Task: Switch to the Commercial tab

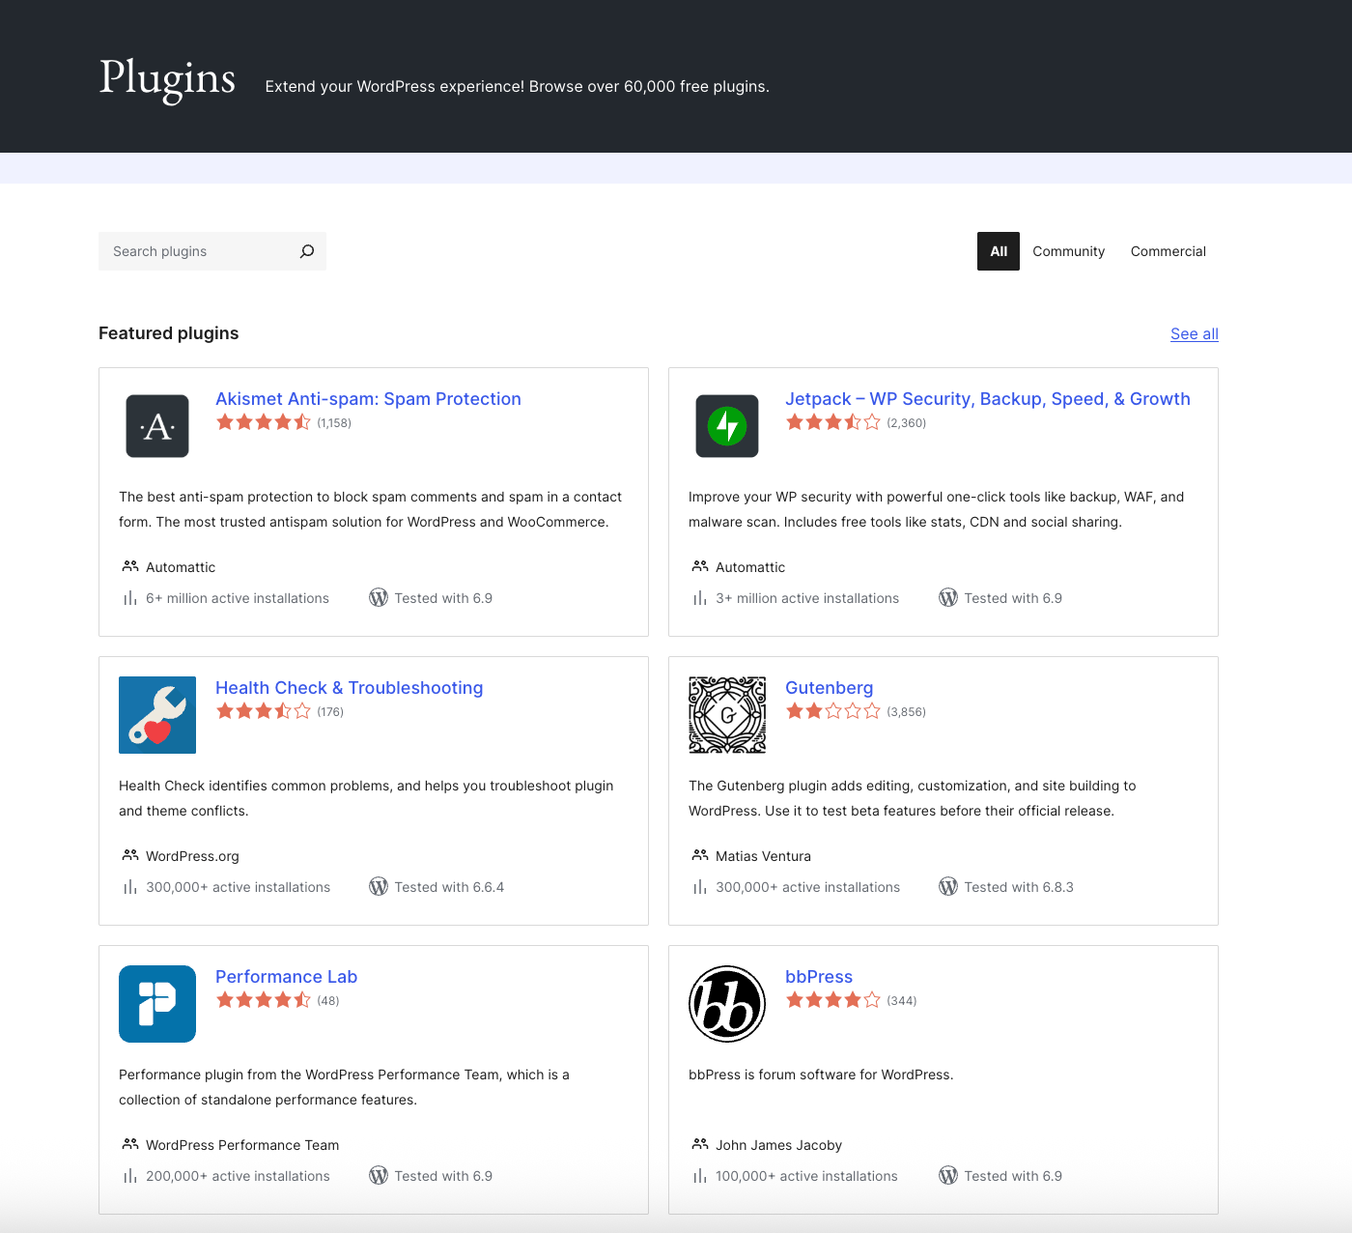Action: tap(1168, 250)
